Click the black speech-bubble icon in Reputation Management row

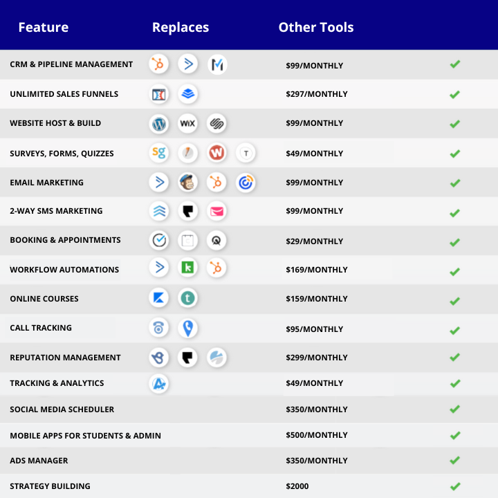click(187, 358)
